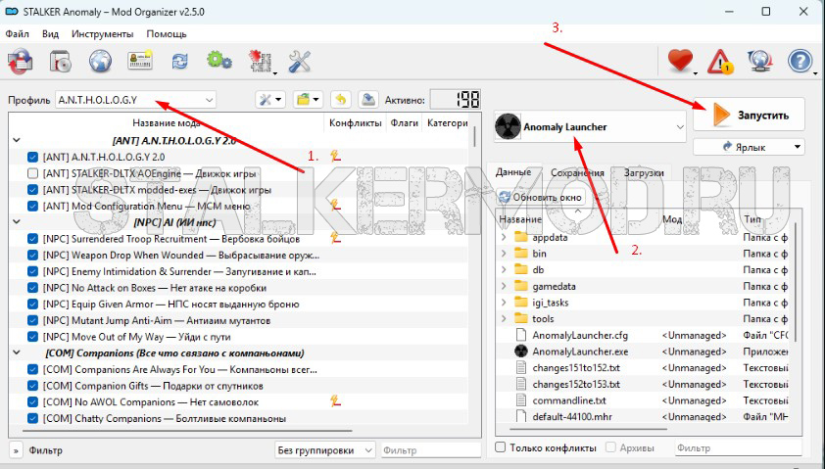Open the Profiles ID card icon
Viewport: 825px width, 469px height.
pos(140,61)
